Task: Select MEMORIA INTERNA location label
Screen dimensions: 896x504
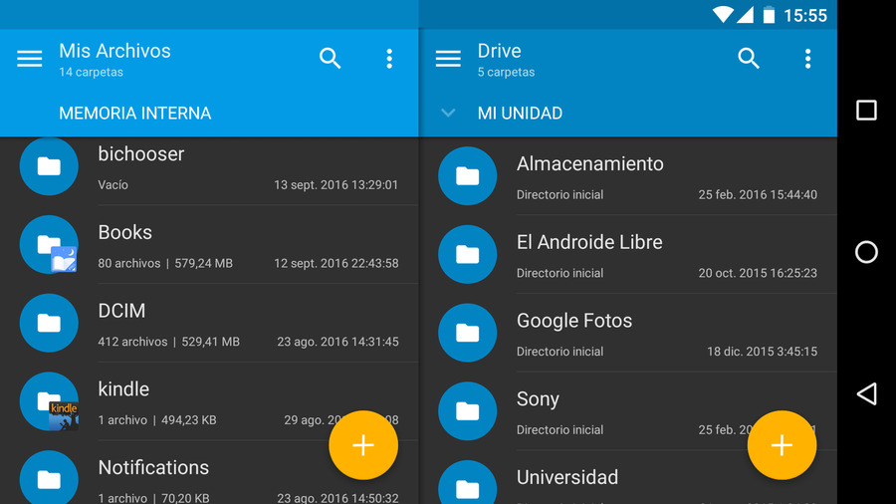Action: pos(134,114)
